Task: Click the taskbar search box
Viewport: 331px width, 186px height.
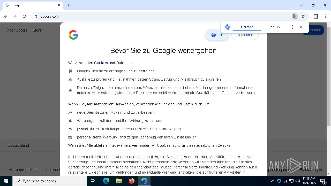Action: (x=50, y=181)
